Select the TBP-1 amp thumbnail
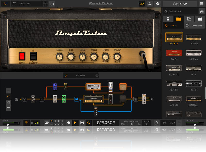This screenshot has height=152, width=206. [x=194, y=83]
